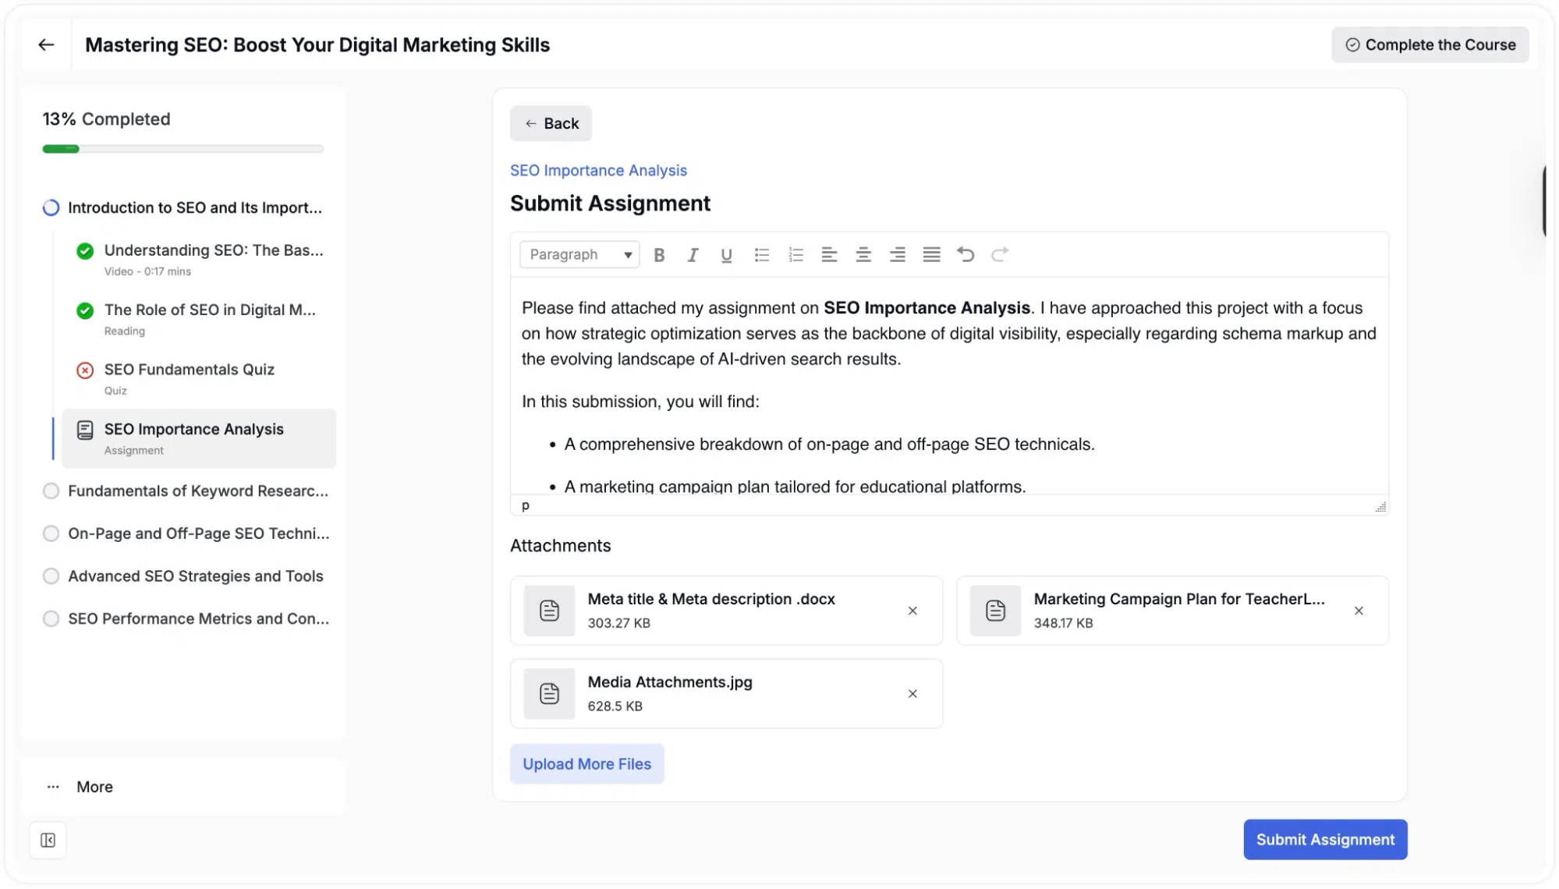Click inside the assignment text editor body
The height and width of the screenshot is (889, 1559).
coord(949,386)
